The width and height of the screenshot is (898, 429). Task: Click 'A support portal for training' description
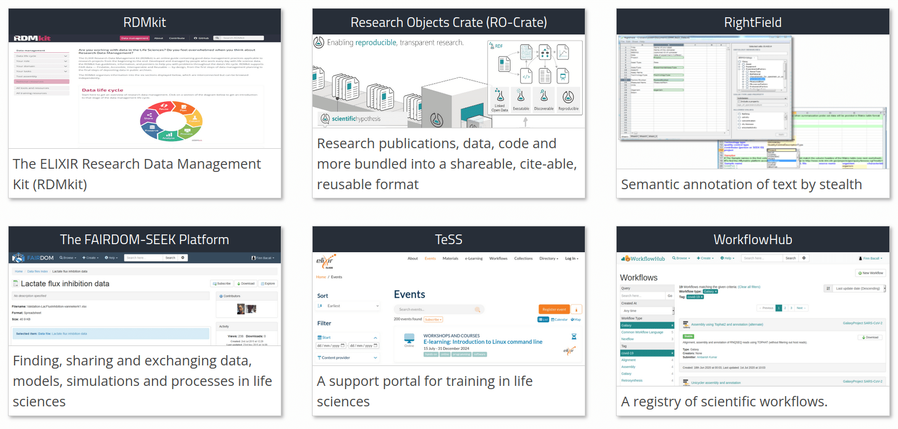425,391
